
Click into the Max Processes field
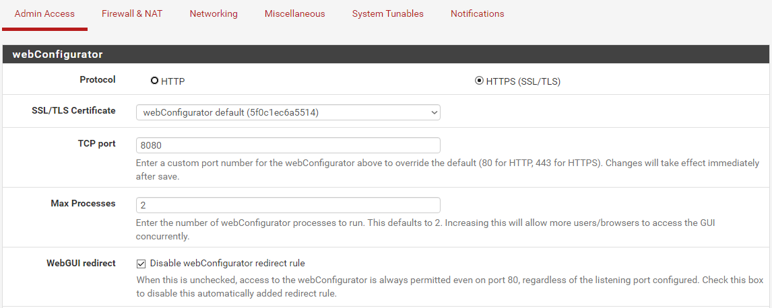pos(288,205)
